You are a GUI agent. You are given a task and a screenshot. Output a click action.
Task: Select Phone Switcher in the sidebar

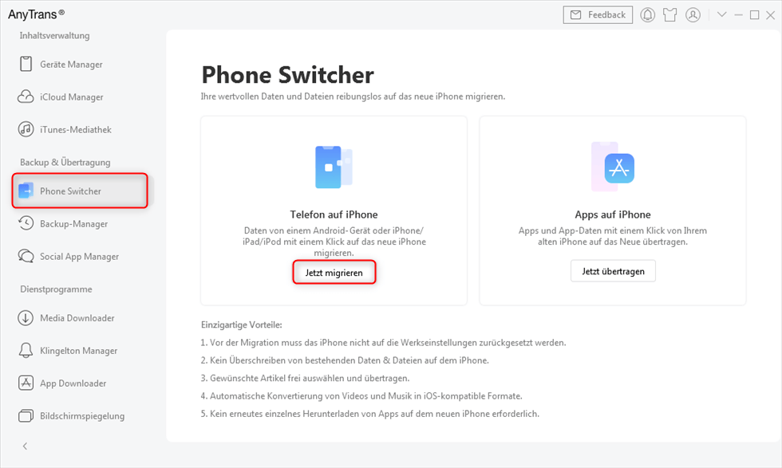coord(70,191)
